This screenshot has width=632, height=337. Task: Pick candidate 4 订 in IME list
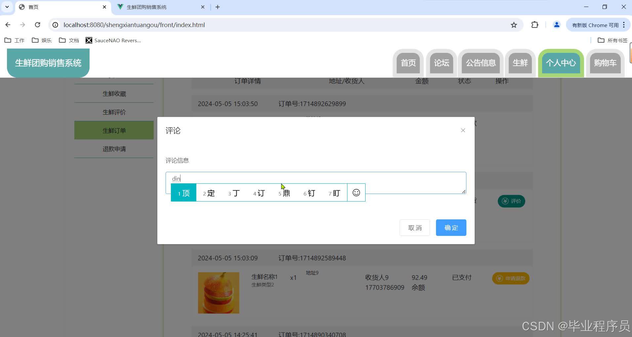pyautogui.click(x=259, y=193)
